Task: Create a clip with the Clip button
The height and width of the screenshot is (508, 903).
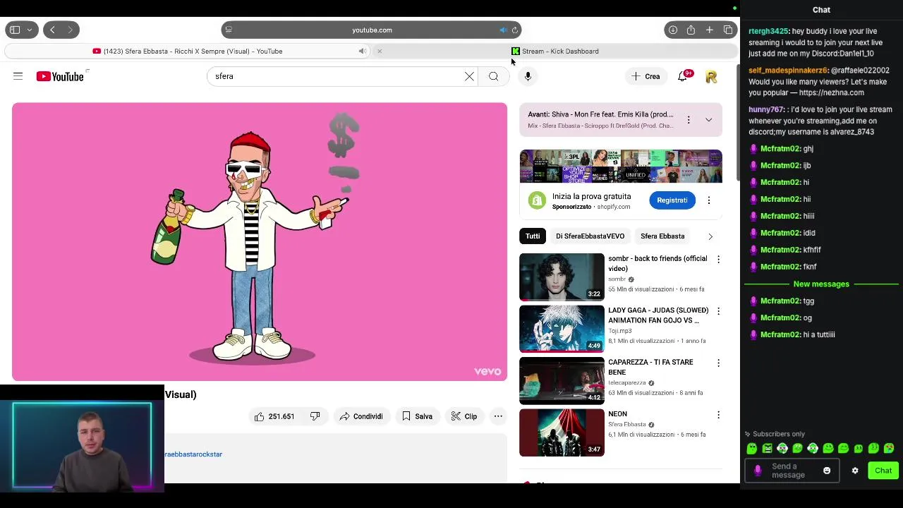Action: coord(464,416)
